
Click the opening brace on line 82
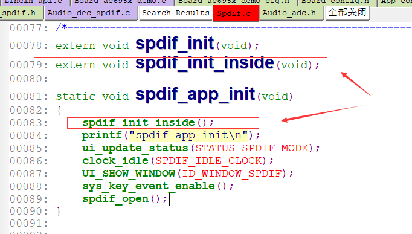click(x=59, y=111)
